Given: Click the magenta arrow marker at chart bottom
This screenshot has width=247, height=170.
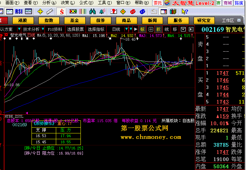Looking at the screenshot, I should pos(27,113).
